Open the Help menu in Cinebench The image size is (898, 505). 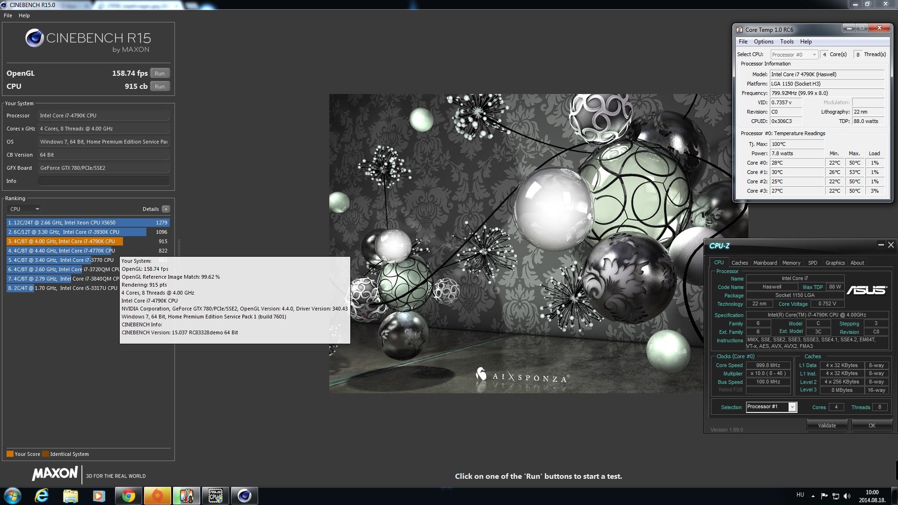coord(24,15)
